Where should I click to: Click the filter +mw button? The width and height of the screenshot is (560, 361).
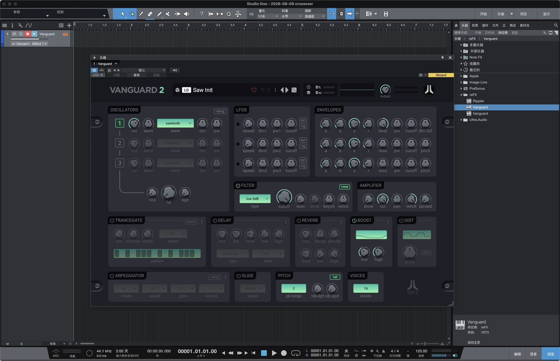(x=344, y=187)
